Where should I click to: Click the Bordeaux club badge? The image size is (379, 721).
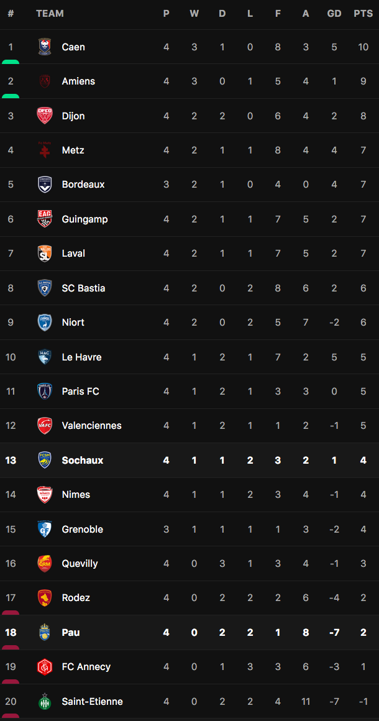point(45,185)
